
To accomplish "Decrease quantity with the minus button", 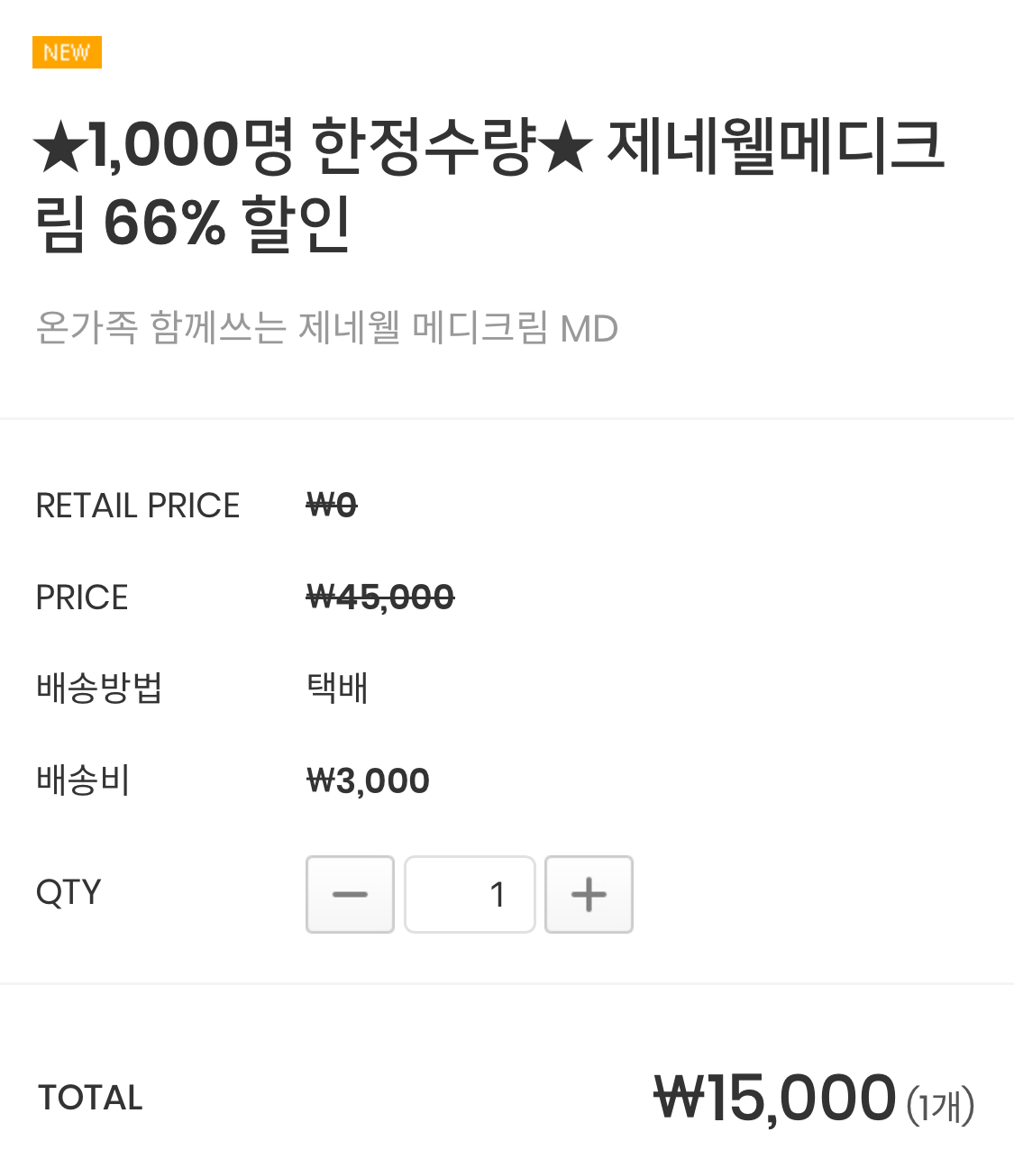I will (x=350, y=894).
